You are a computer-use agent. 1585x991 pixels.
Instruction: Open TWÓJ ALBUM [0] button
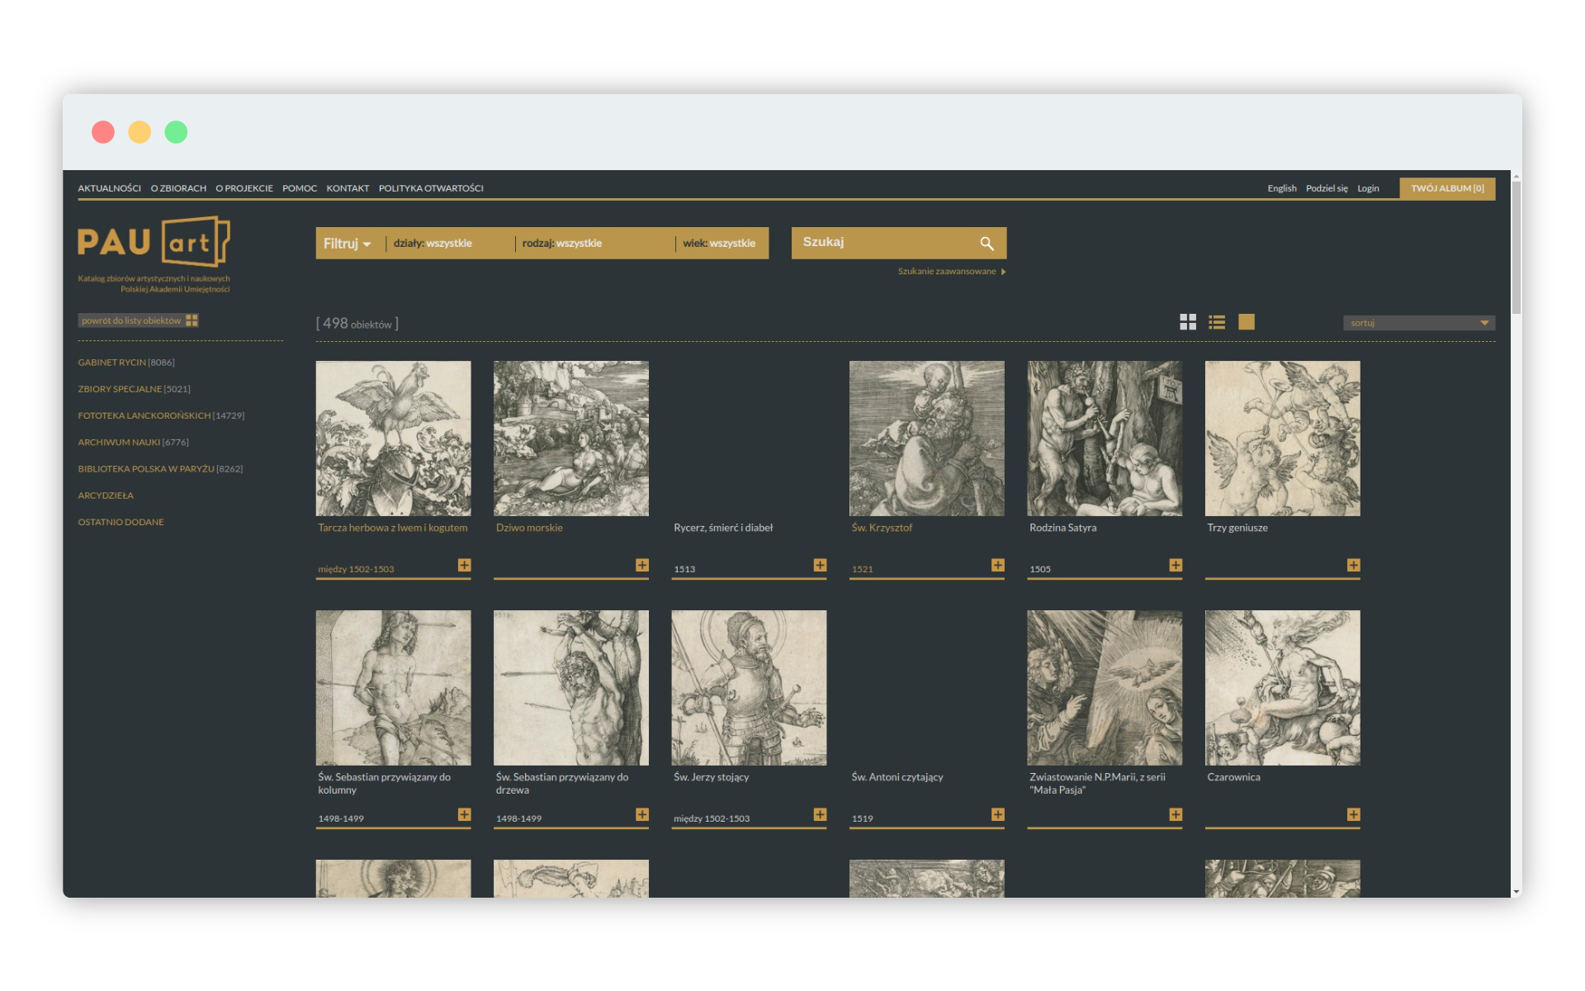(1447, 188)
